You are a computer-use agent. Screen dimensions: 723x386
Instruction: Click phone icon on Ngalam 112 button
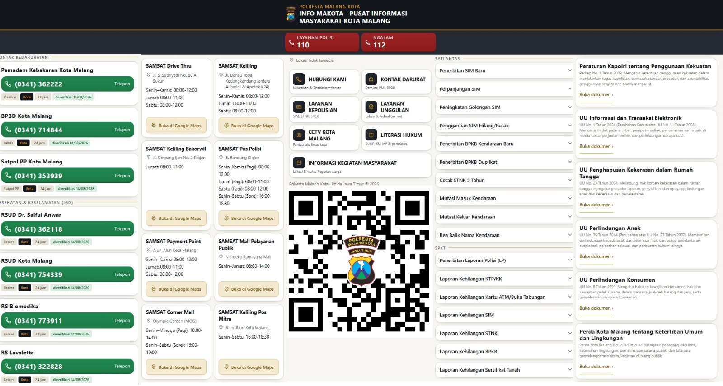368,42
